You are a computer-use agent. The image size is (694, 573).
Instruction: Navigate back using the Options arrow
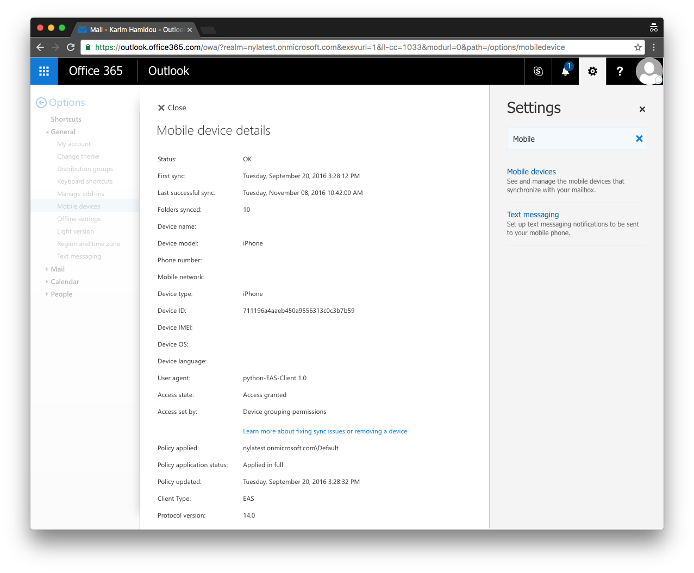coord(41,102)
